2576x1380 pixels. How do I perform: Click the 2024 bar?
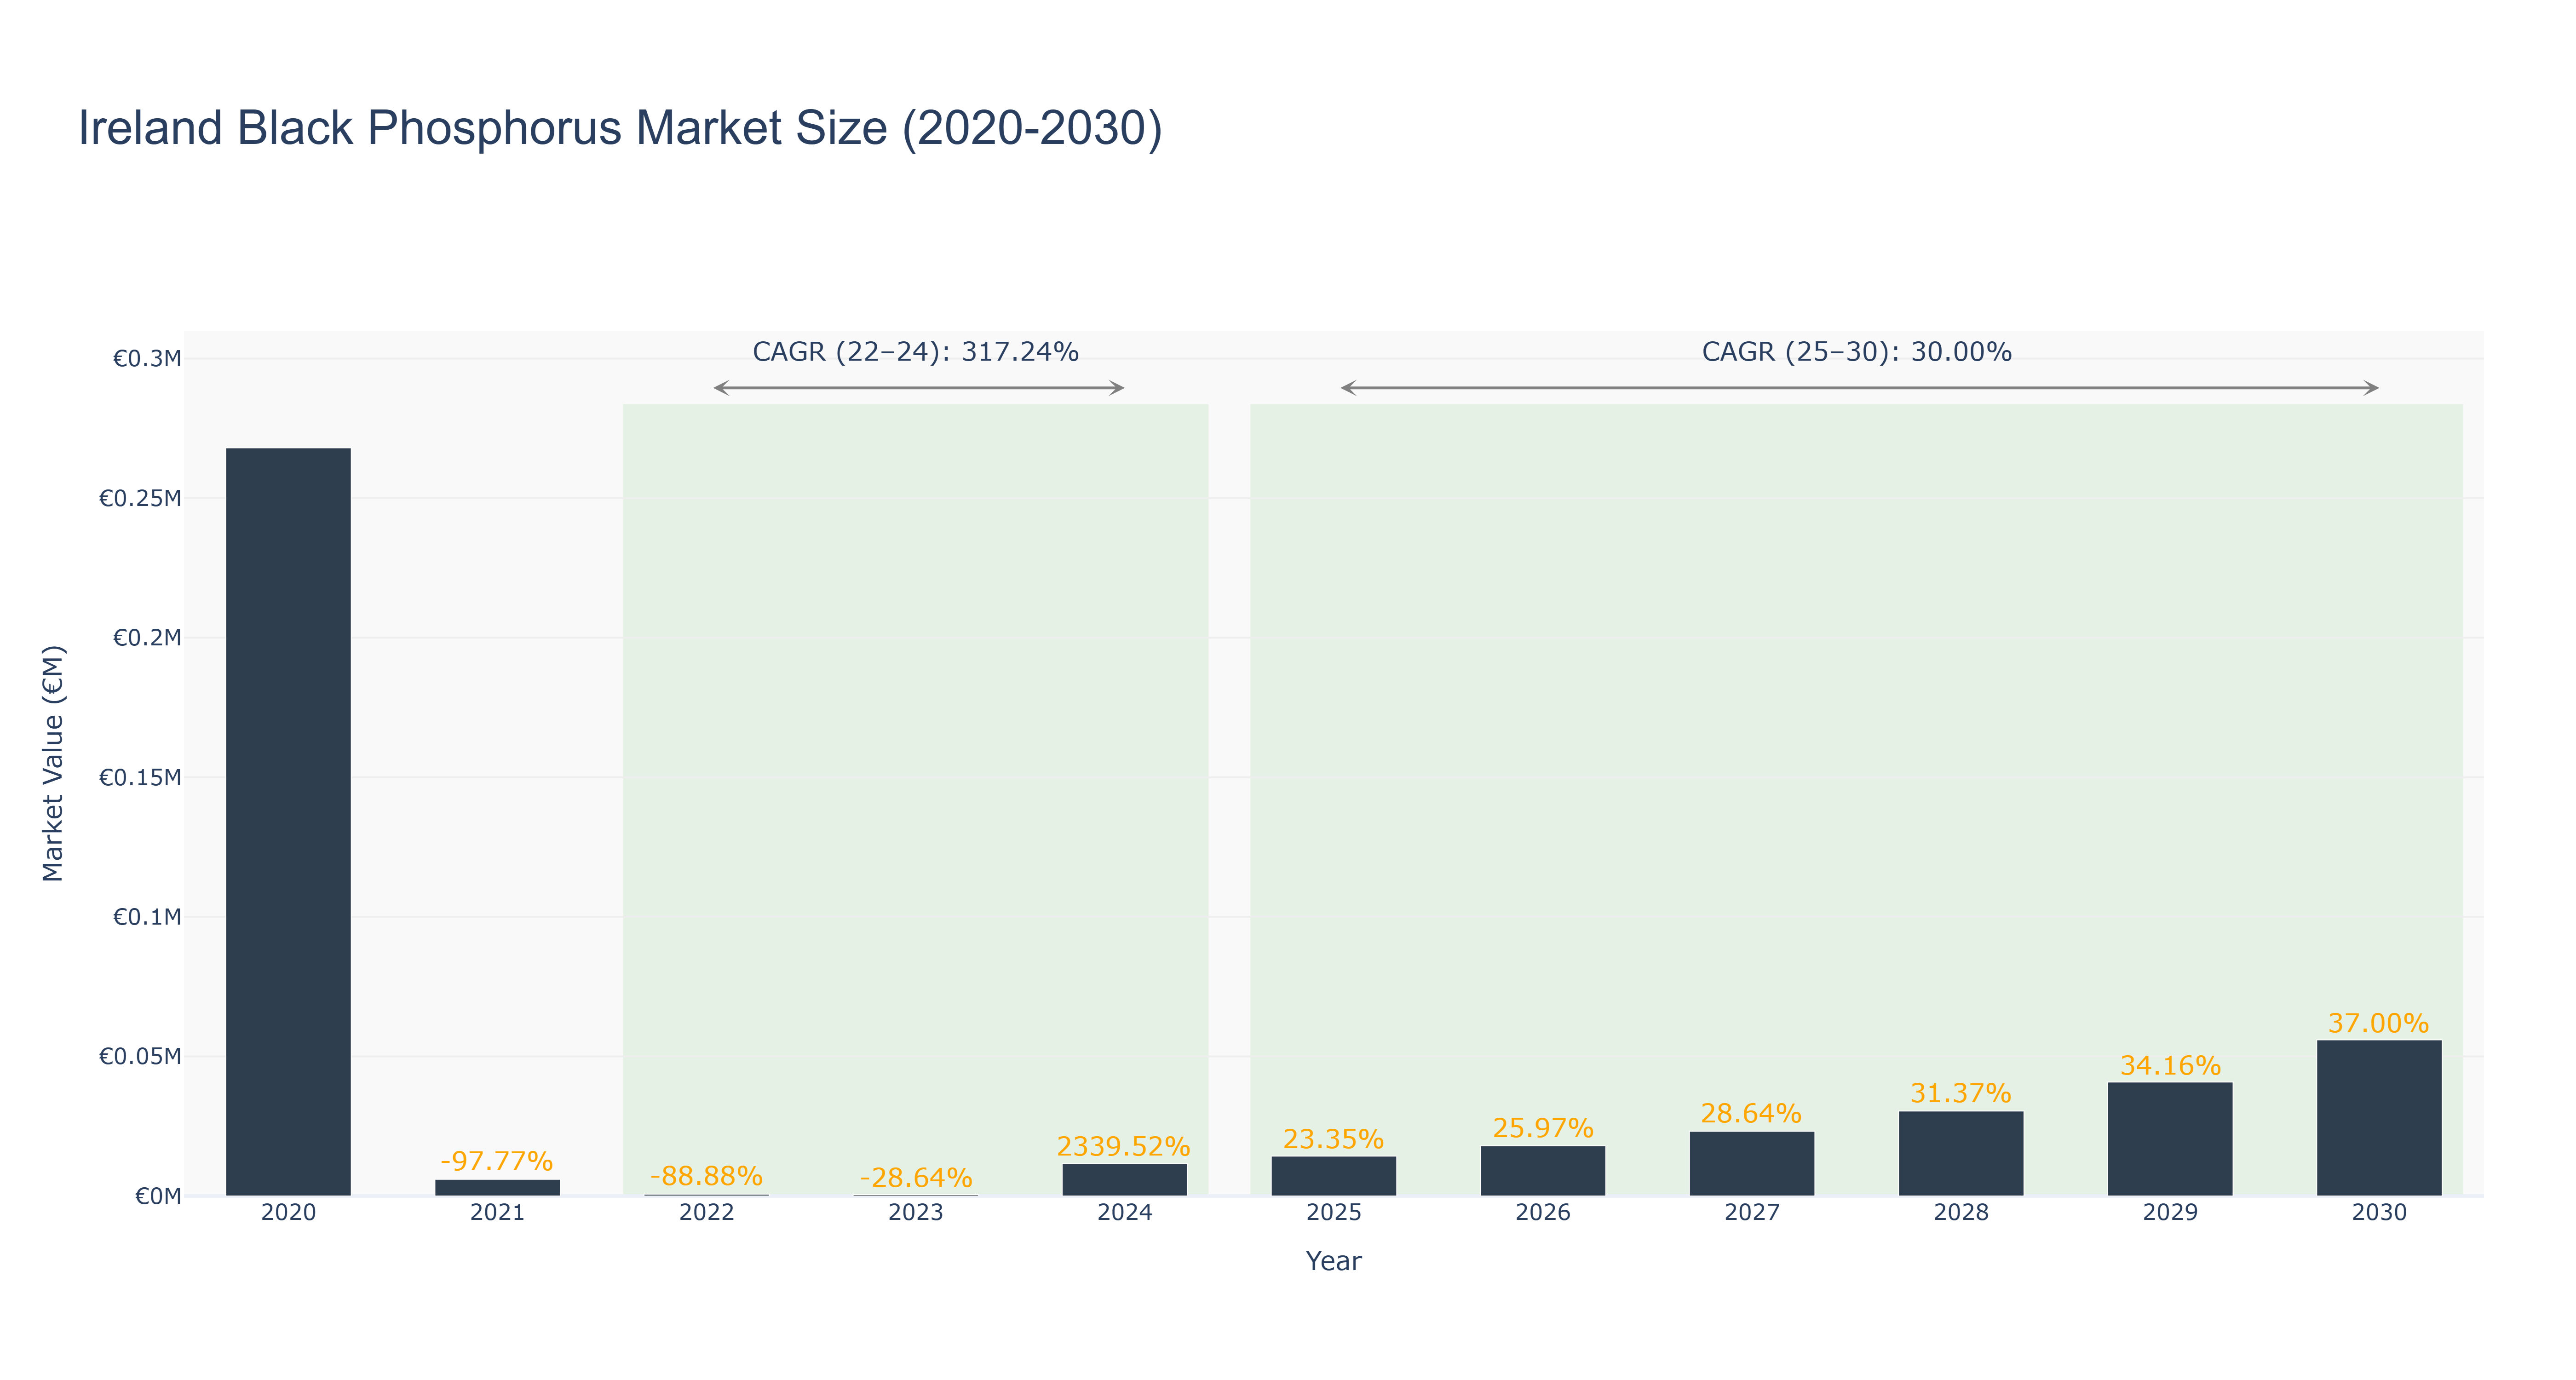coord(1125,1180)
